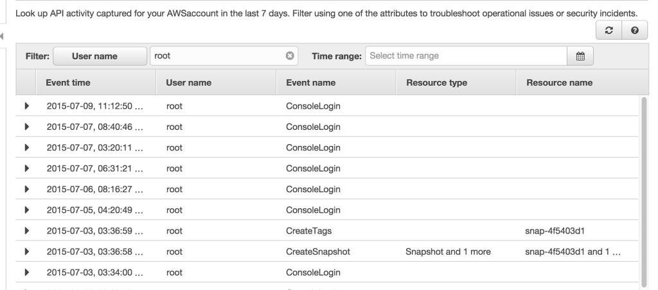Clear the root filter text
This screenshot has height=290, width=658.
tap(289, 56)
